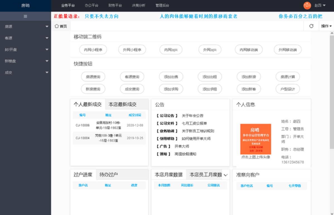This screenshot has width=334, height=215.
Task: Open the 关于年会公告 announcement link
Action: point(192,116)
